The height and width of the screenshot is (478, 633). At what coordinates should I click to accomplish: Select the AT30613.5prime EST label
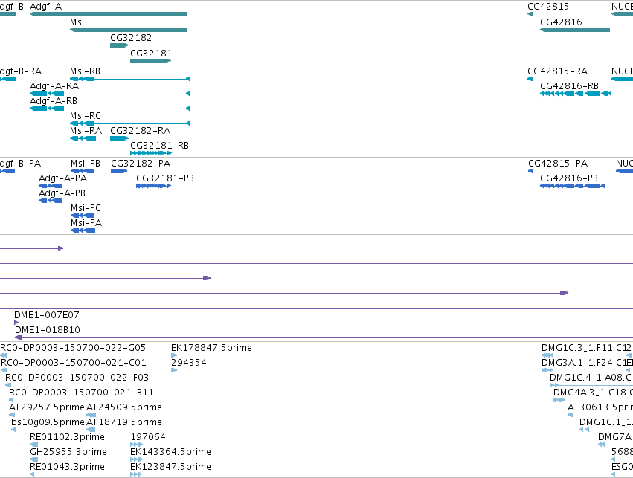(600, 407)
